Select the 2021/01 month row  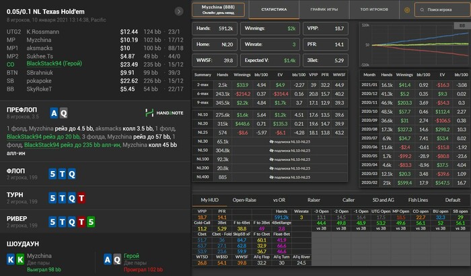[x=414, y=85]
